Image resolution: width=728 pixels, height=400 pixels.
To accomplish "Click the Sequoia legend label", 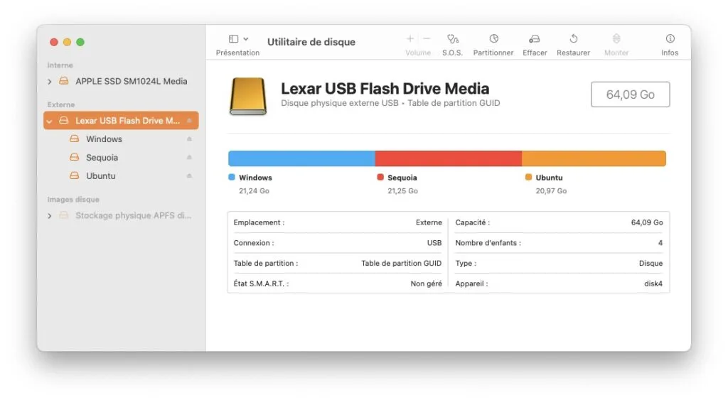I will pos(402,178).
